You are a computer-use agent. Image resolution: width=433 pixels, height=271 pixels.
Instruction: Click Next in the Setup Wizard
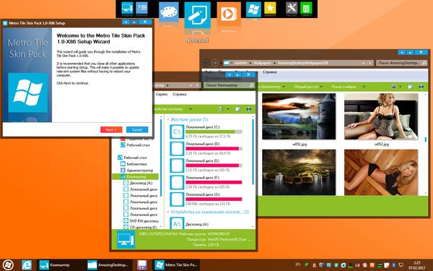click(x=111, y=129)
